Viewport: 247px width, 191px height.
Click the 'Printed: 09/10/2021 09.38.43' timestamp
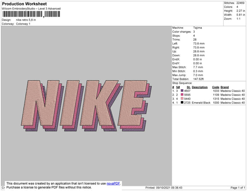coord(164,188)
